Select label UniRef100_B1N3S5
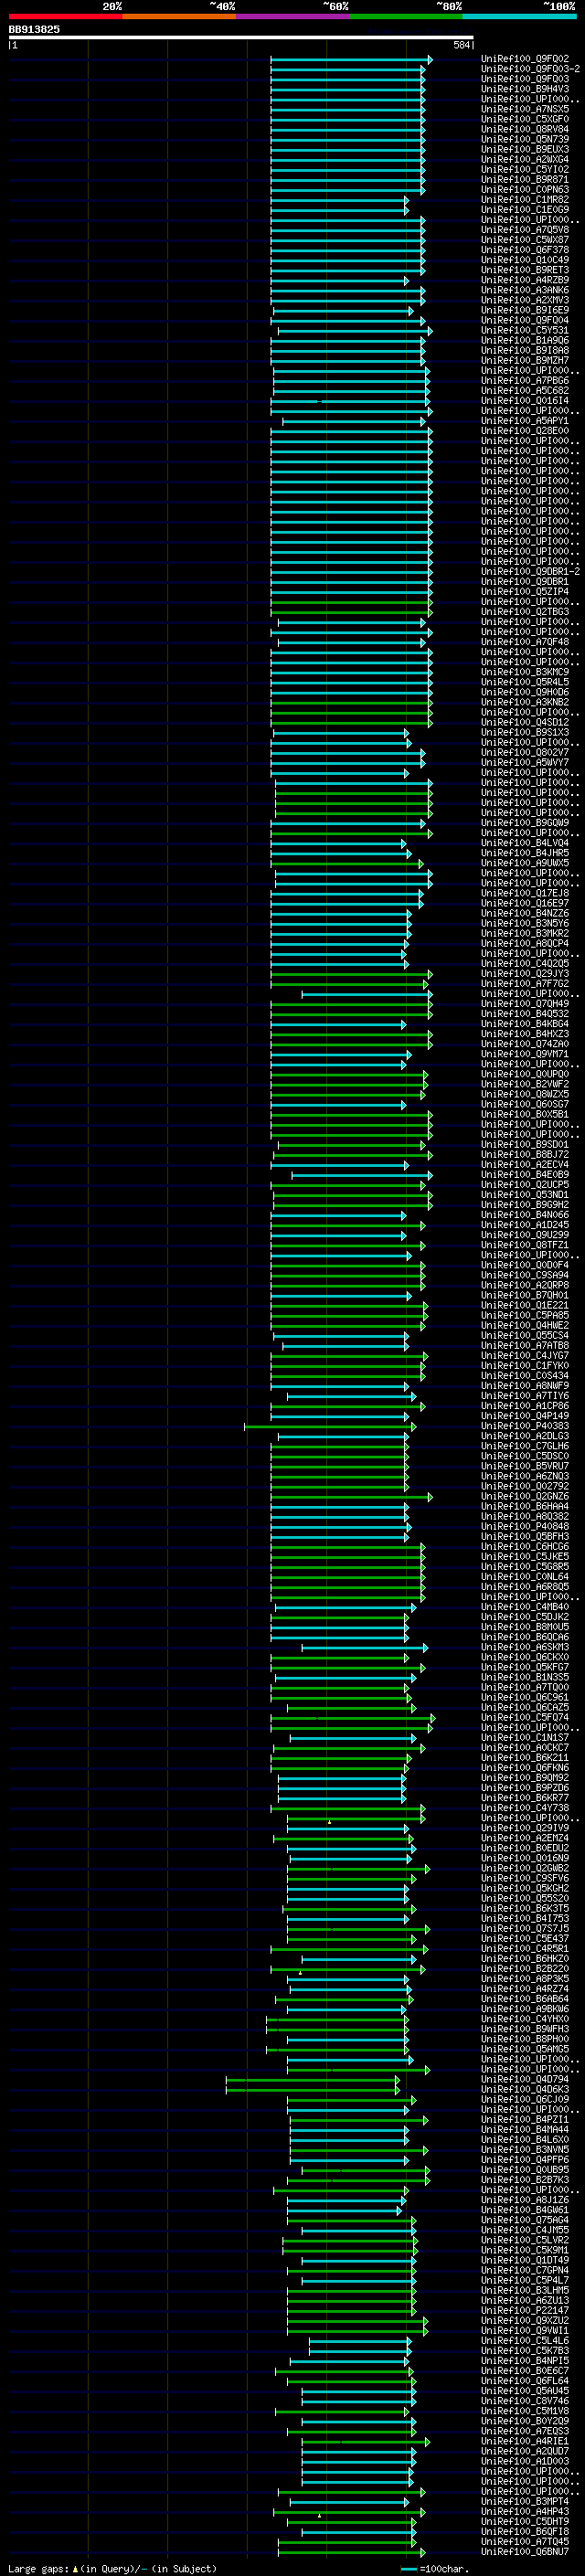 525,1677
